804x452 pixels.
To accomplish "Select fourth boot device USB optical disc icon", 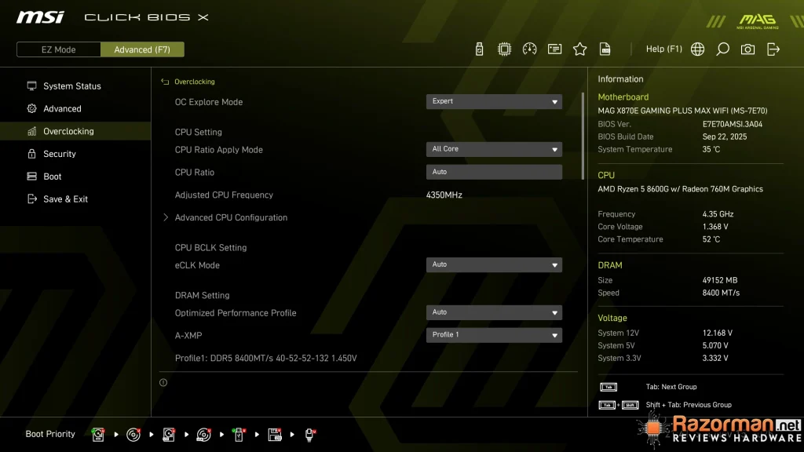I will pos(204,435).
